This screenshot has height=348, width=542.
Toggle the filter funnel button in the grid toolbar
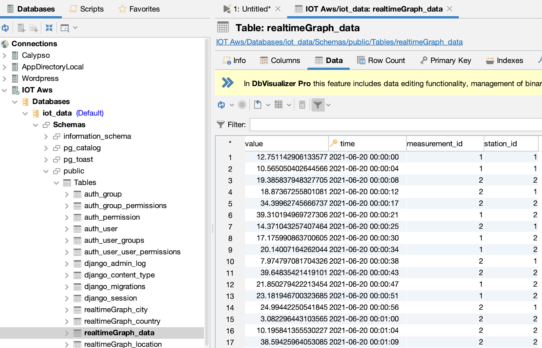coord(318,105)
